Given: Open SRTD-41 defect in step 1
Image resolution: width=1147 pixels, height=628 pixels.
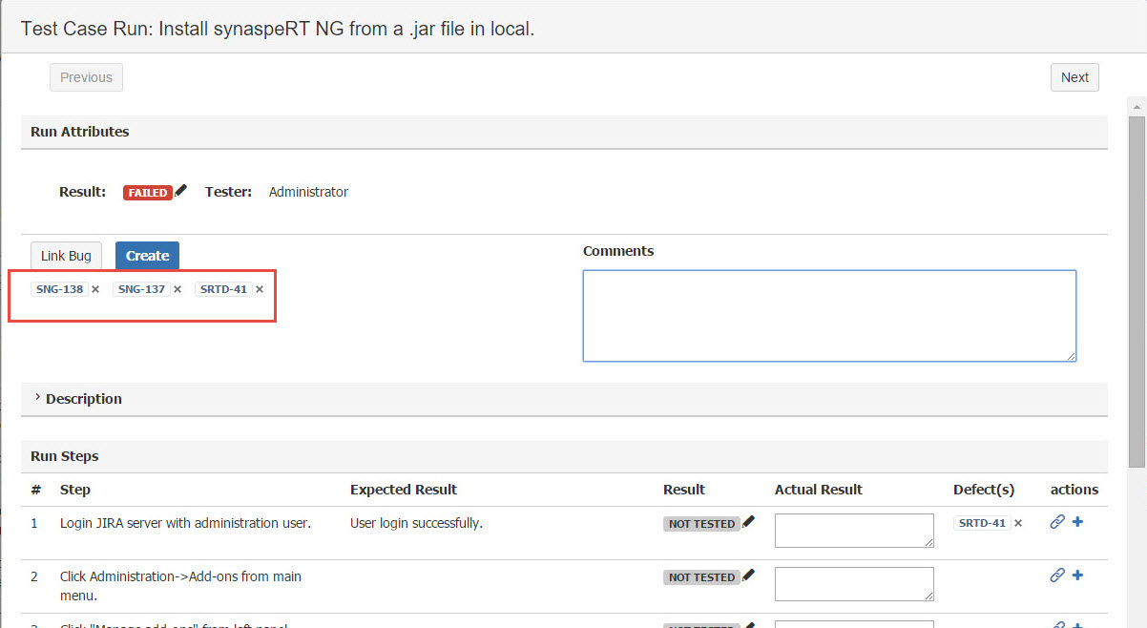Looking at the screenshot, I should click(x=982, y=523).
